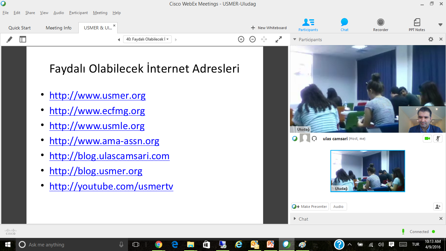Image resolution: width=446 pixels, height=251 pixels.
Task: Open WebEx app icon in taskbar
Action: pos(286,244)
